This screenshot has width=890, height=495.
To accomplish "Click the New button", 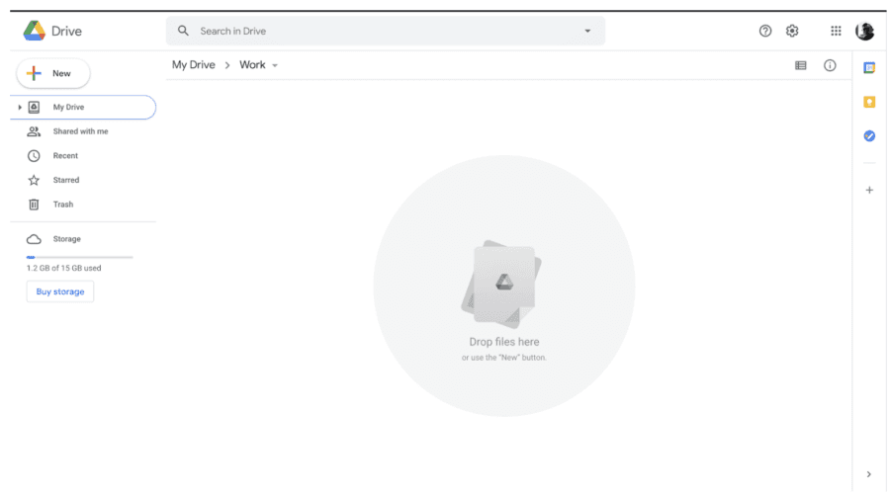I will pyautogui.click(x=52, y=73).
